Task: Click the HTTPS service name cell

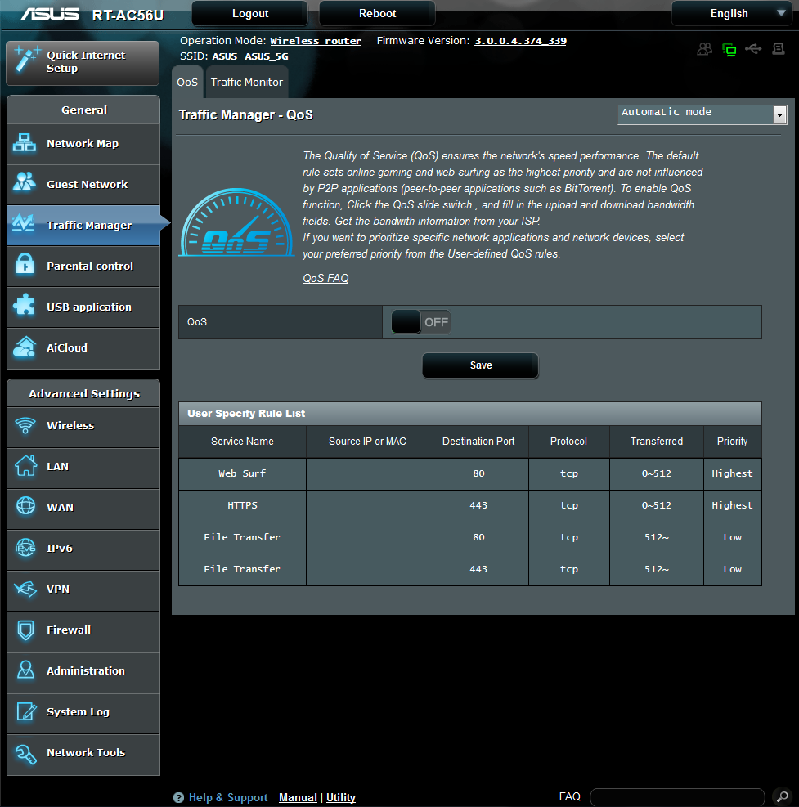Action: coord(242,505)
